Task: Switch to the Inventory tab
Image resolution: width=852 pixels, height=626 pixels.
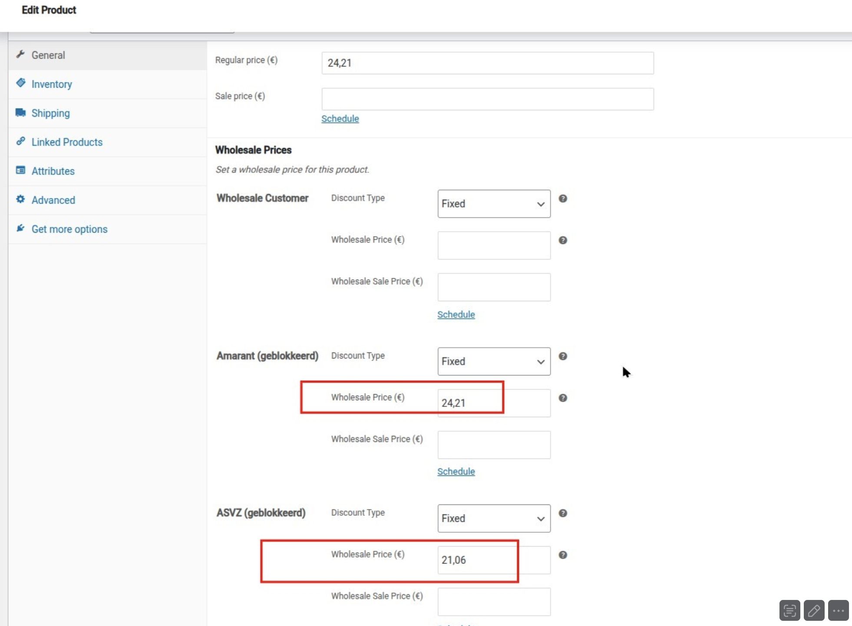Action: coord(52,84)
